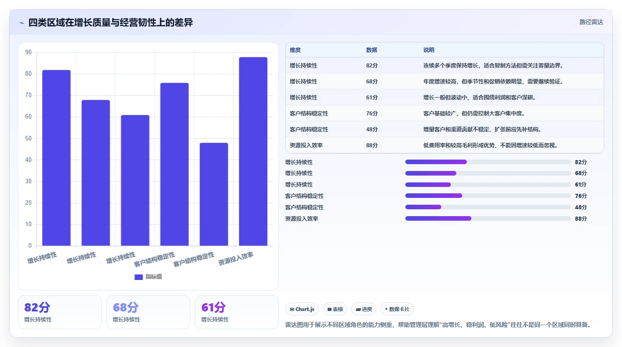Select the 表格 chip

pyautogui.click(x=335, y=309)
